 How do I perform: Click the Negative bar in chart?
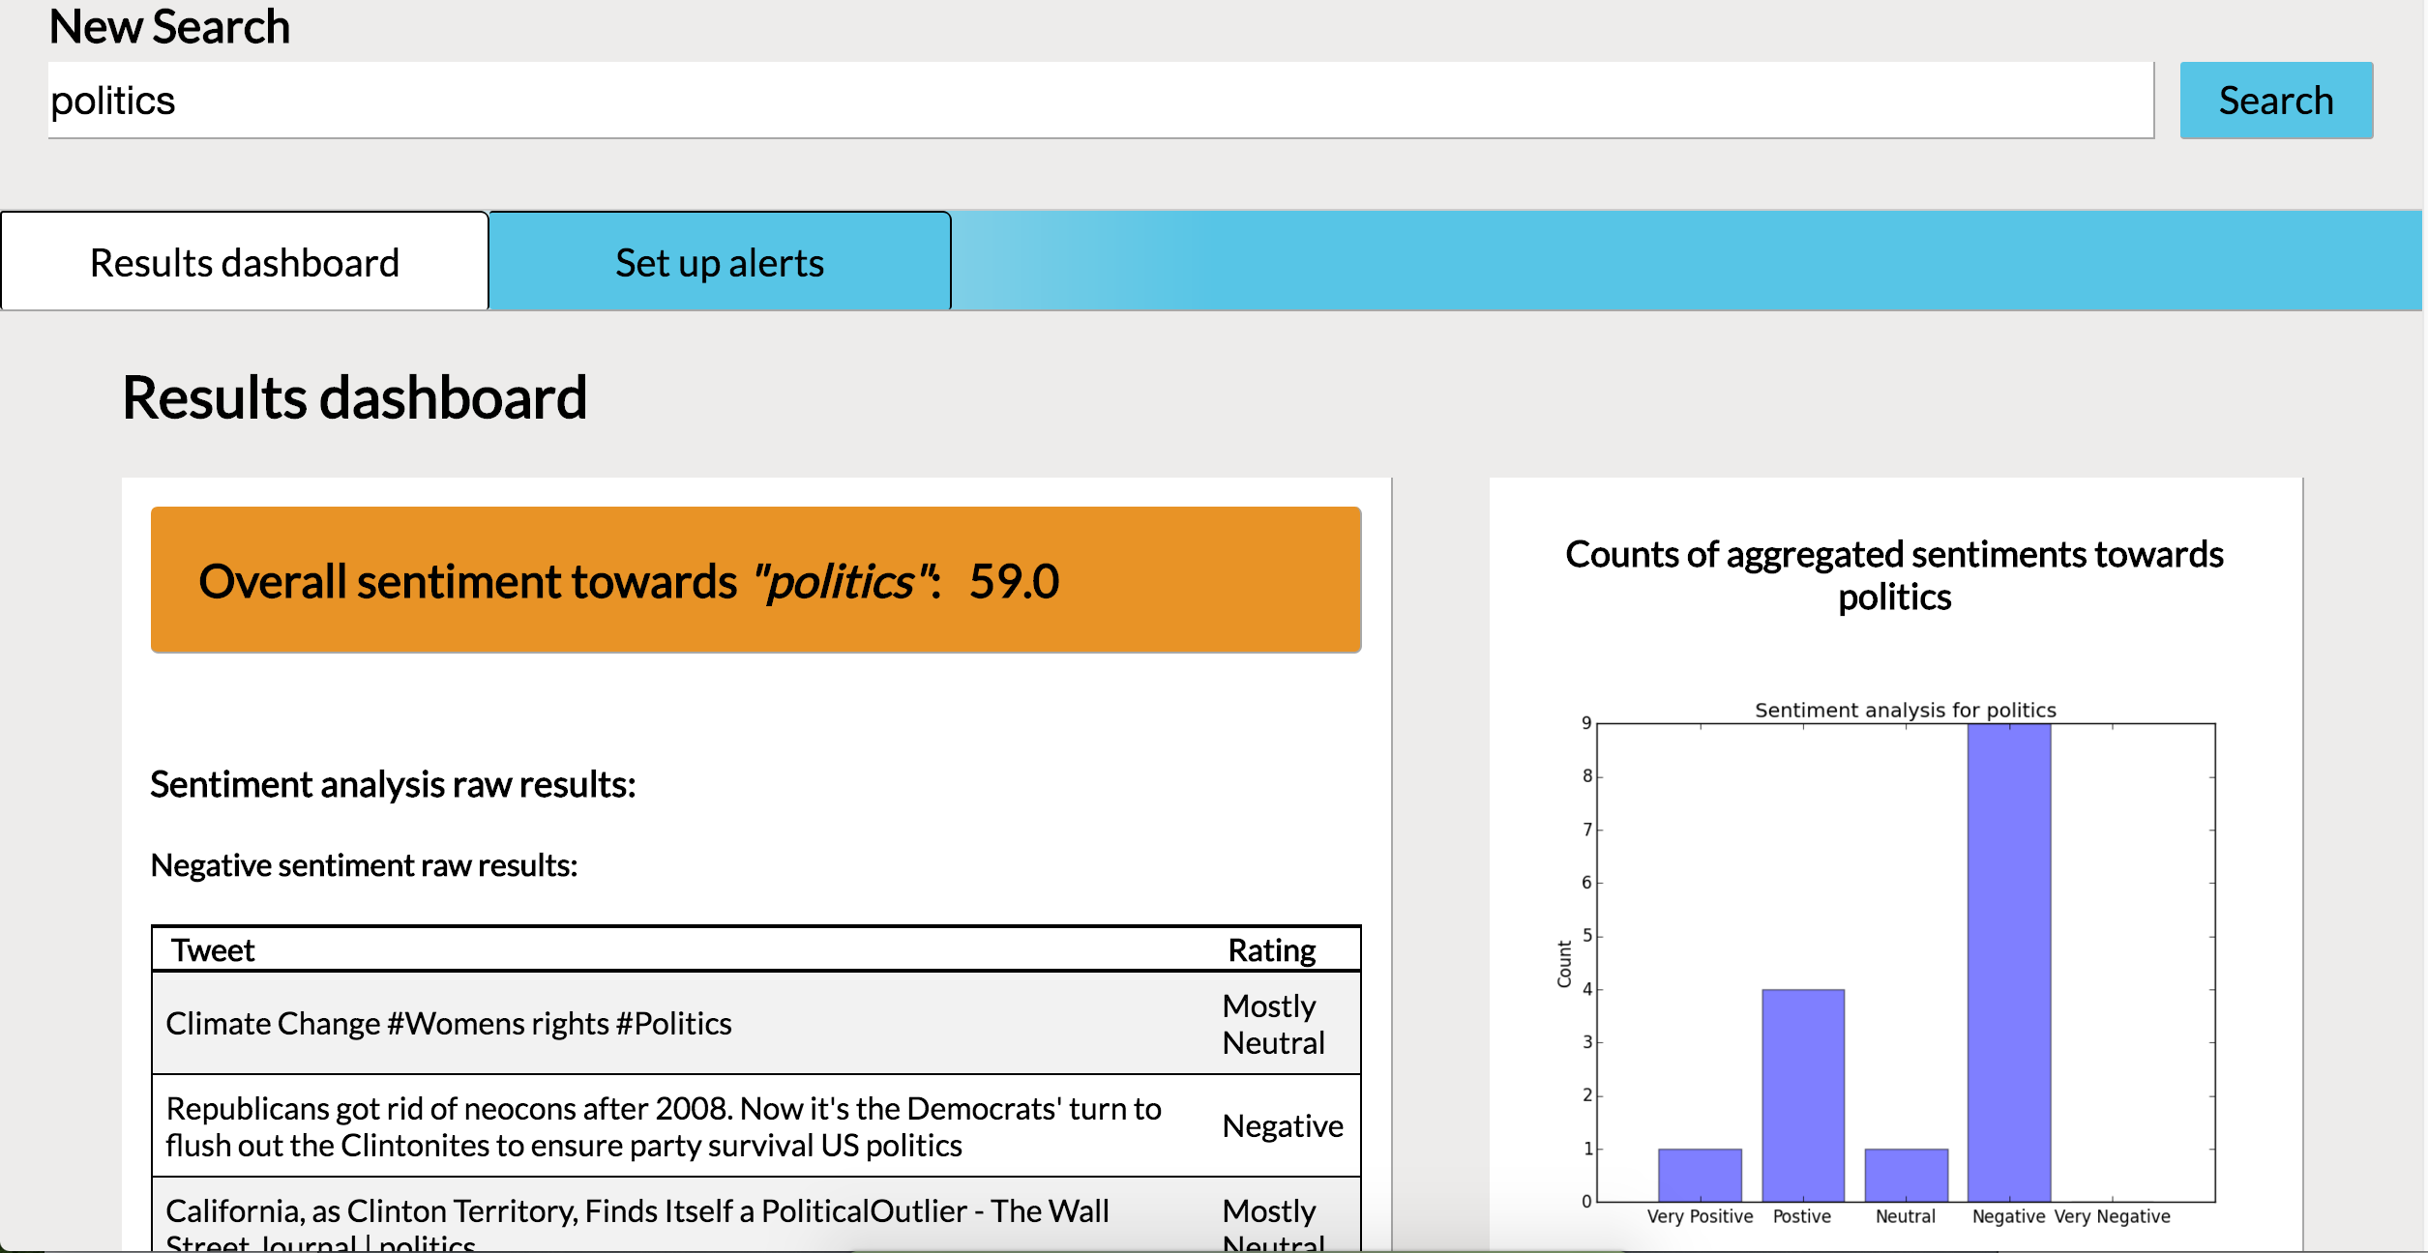(x=2008, y=962)
